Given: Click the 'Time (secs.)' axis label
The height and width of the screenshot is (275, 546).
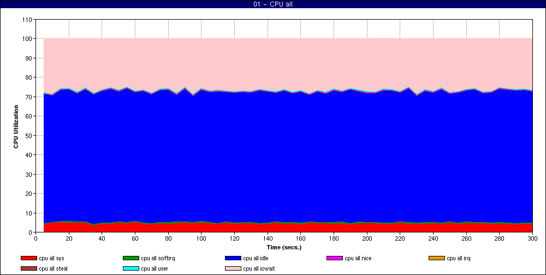Looking at the screenshot, I should pyautogui.click(x=284, y=247).
